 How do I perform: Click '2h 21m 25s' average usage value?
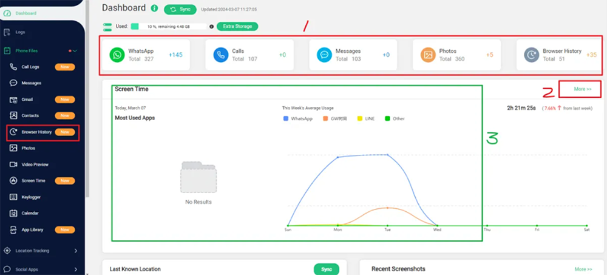point(521,108)
